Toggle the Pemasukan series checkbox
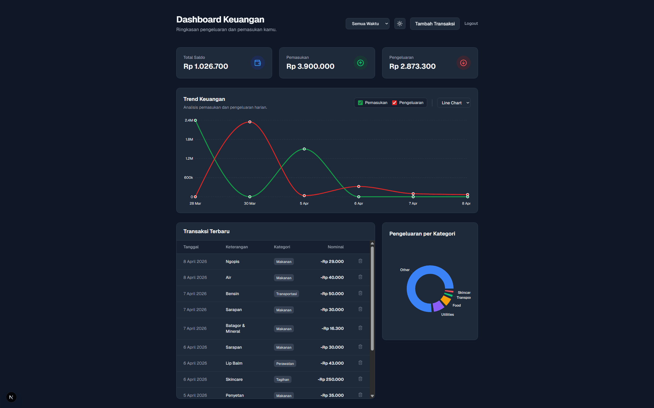 click(360, 103)
